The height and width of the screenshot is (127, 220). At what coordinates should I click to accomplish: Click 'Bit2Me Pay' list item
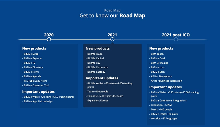click(94, 63)
